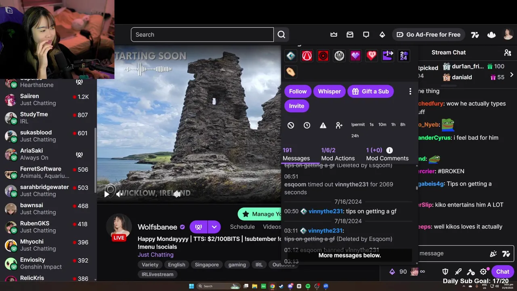Image resolution: width=517 pixels, height=291 pixels.
Task: Expand gift leaderboard right arrow
Action: pyautogui.click(x=512, y=75)
